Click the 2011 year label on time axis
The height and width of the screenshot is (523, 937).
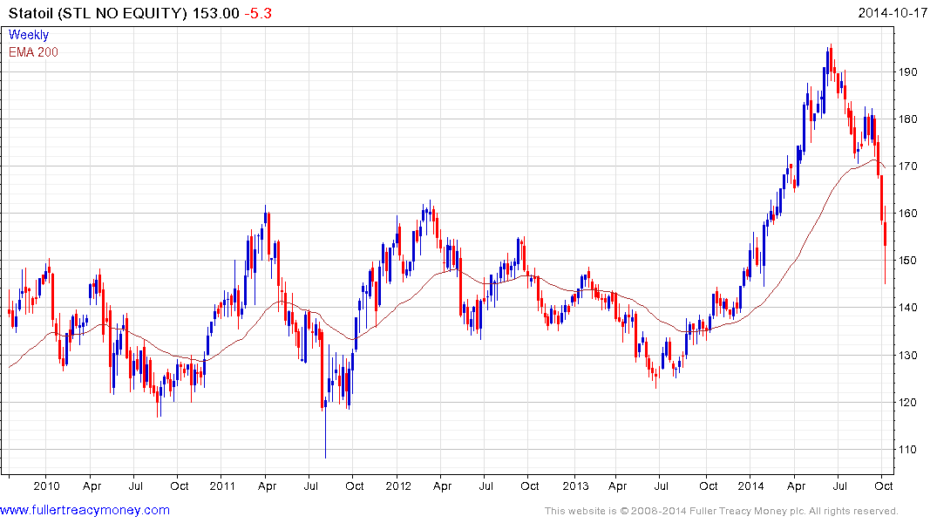[x=222, y=486]
